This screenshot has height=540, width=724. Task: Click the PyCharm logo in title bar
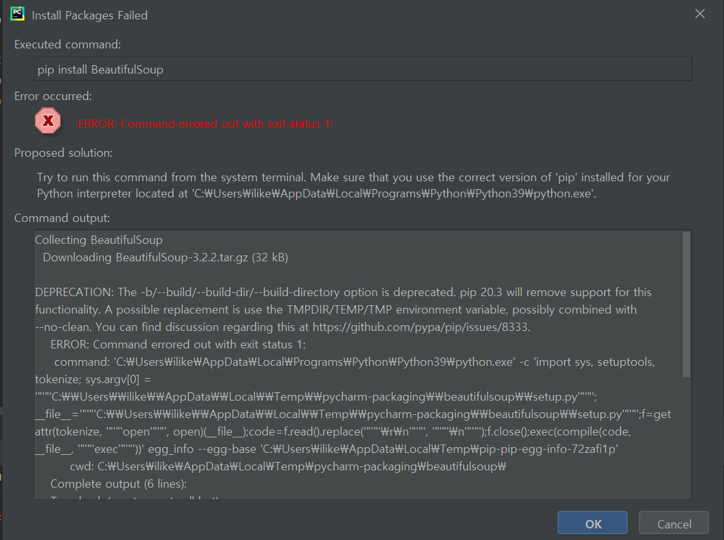(x=17, y=14)
